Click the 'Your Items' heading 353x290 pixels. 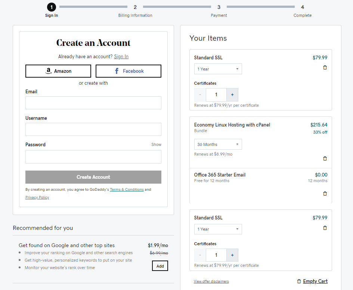[x=208, y=38]
